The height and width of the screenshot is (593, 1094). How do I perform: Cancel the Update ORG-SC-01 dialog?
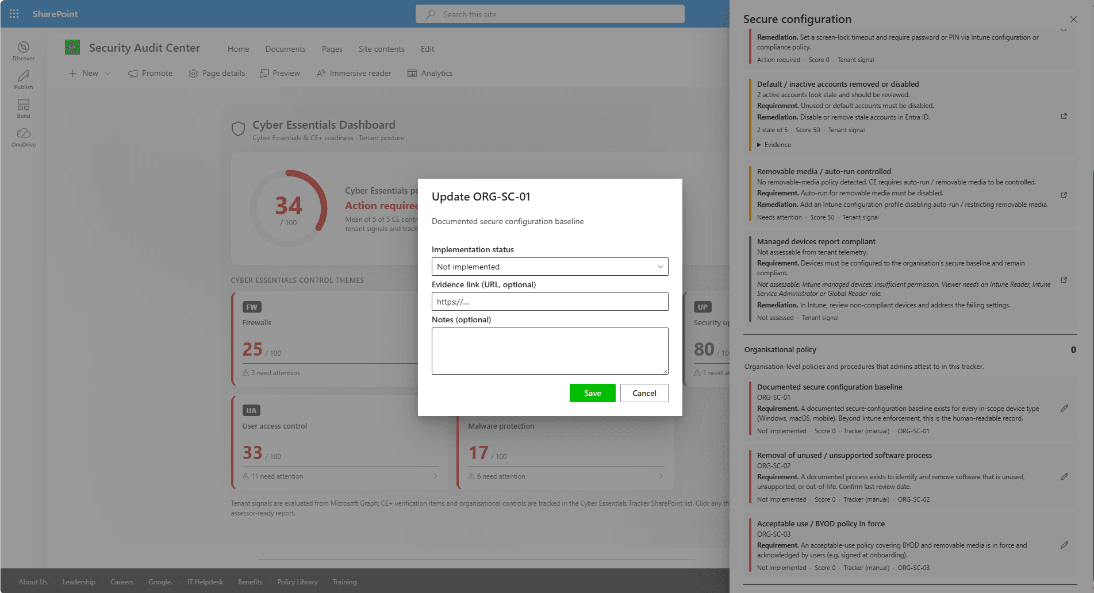click(x=644, y=393)
